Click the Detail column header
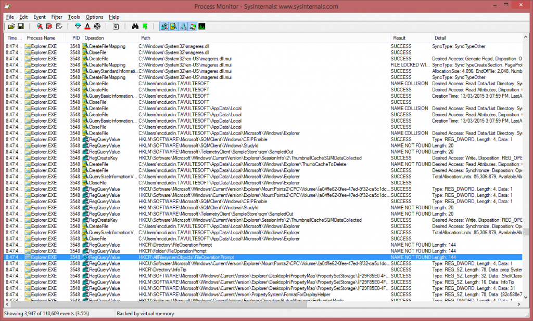Image resolution: width=533 pixels, height=321 pixels. pyautogui.click(x=477, y=38)
